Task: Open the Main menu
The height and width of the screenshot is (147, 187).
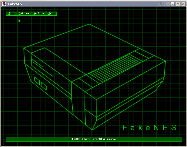Action: 12,13
